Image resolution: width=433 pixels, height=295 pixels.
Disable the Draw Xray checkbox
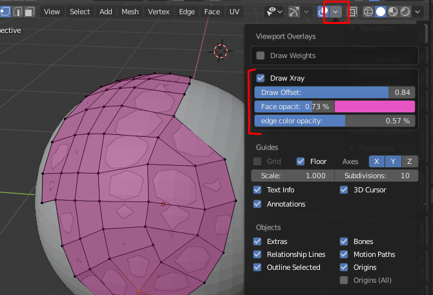[x=260, y=78]
